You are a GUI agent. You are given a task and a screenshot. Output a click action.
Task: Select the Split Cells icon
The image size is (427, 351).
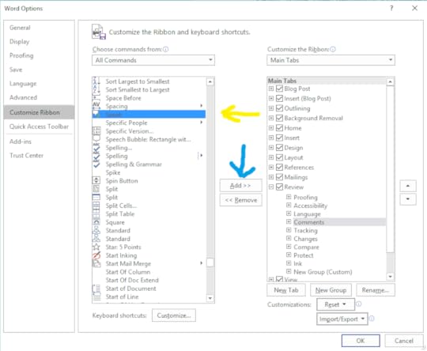[x=96, y=206]
